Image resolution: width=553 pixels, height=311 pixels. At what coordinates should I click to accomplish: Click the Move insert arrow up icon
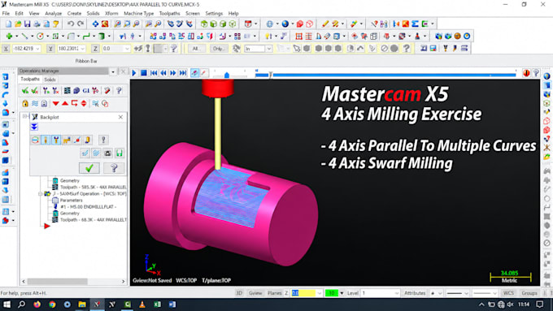[x=65, y=104]
